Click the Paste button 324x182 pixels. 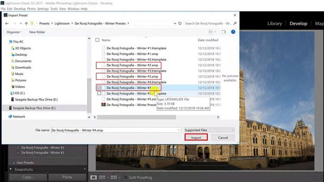[67, 177]
